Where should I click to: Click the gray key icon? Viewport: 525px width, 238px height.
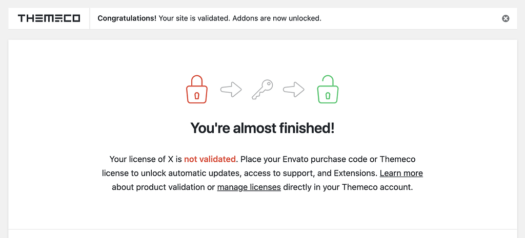click(262, 90)
